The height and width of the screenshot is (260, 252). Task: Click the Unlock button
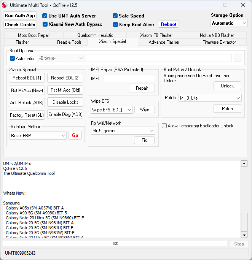(227, 86)
